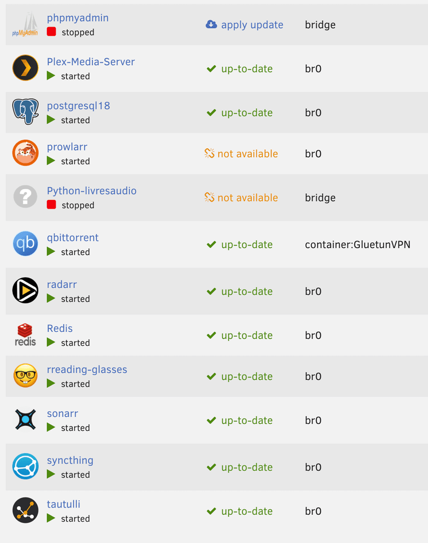Click not available status for prowlarr
Image resolution: width=428 pixels, height=543 pixels.
(x=241, y=154)
